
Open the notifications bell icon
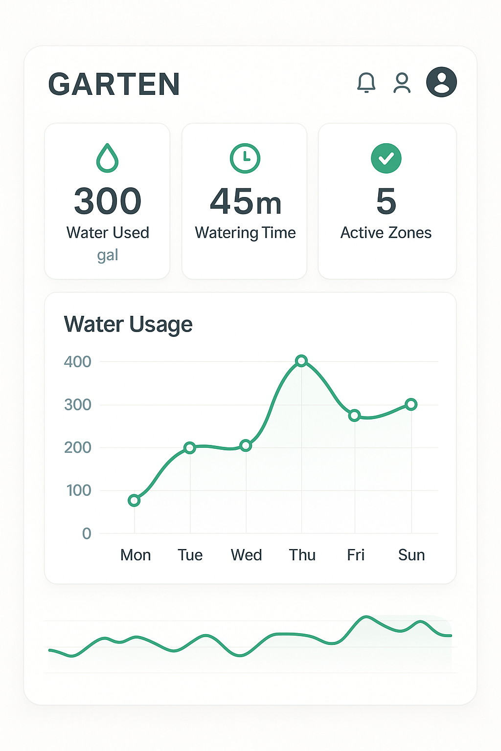click(x=366, y=83)
